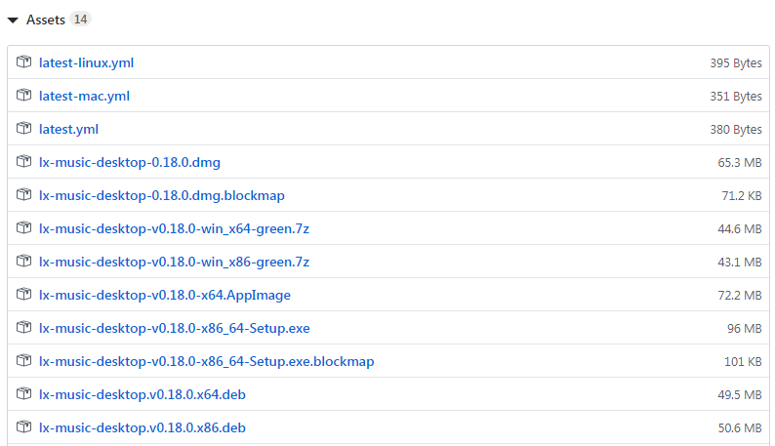The width and height of the screenshot is (775, 446).
Task: Click package icon beside win_x64-green.7z
Action: click(x=23, y=228)
